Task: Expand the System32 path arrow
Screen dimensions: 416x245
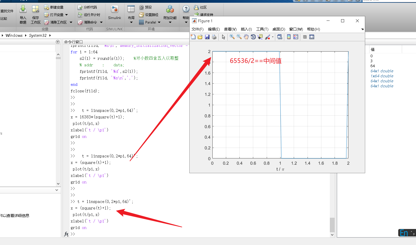Action: pyautogui.click(x=50, y=36)
